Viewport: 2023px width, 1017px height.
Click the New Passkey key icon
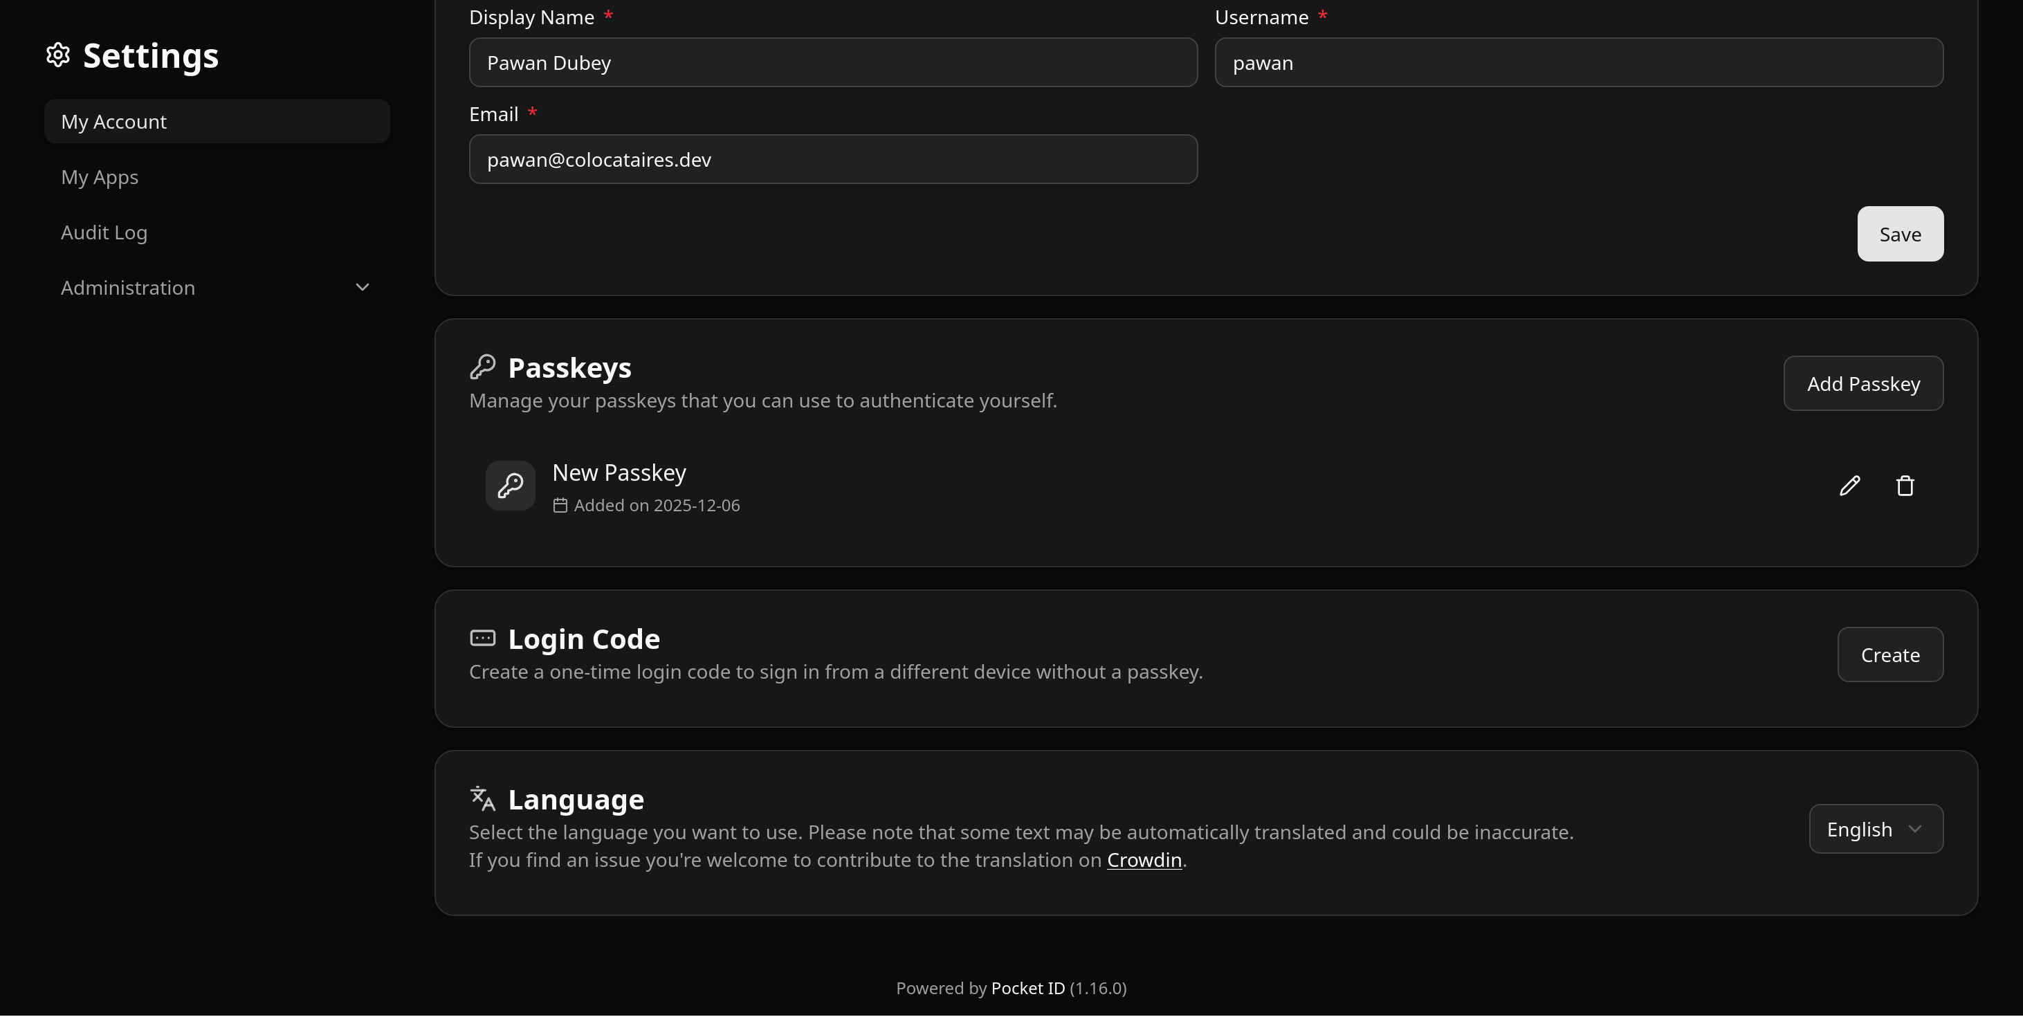[x=510, y=486]
